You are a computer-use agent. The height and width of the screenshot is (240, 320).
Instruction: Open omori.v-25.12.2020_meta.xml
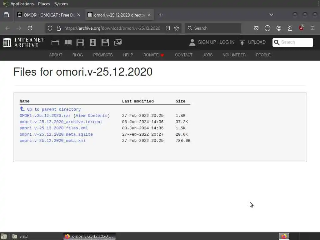pyautogui.click(x=52, y=141)
